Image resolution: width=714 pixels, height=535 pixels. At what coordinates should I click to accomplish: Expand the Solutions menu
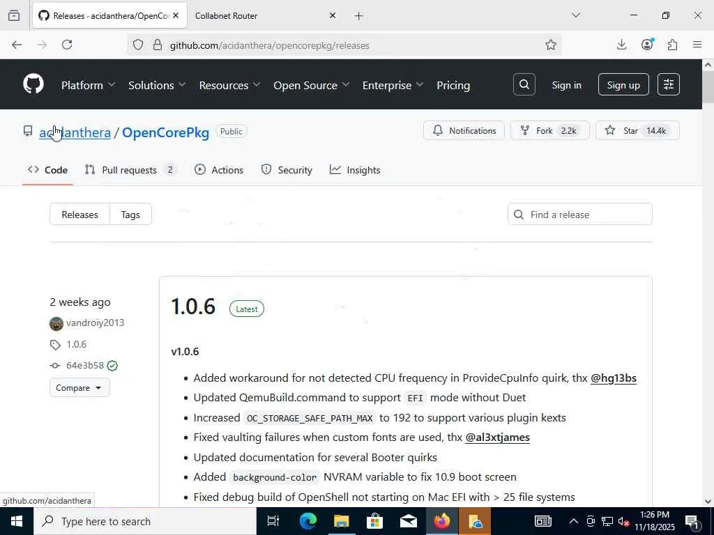click(x=157, y=85)
